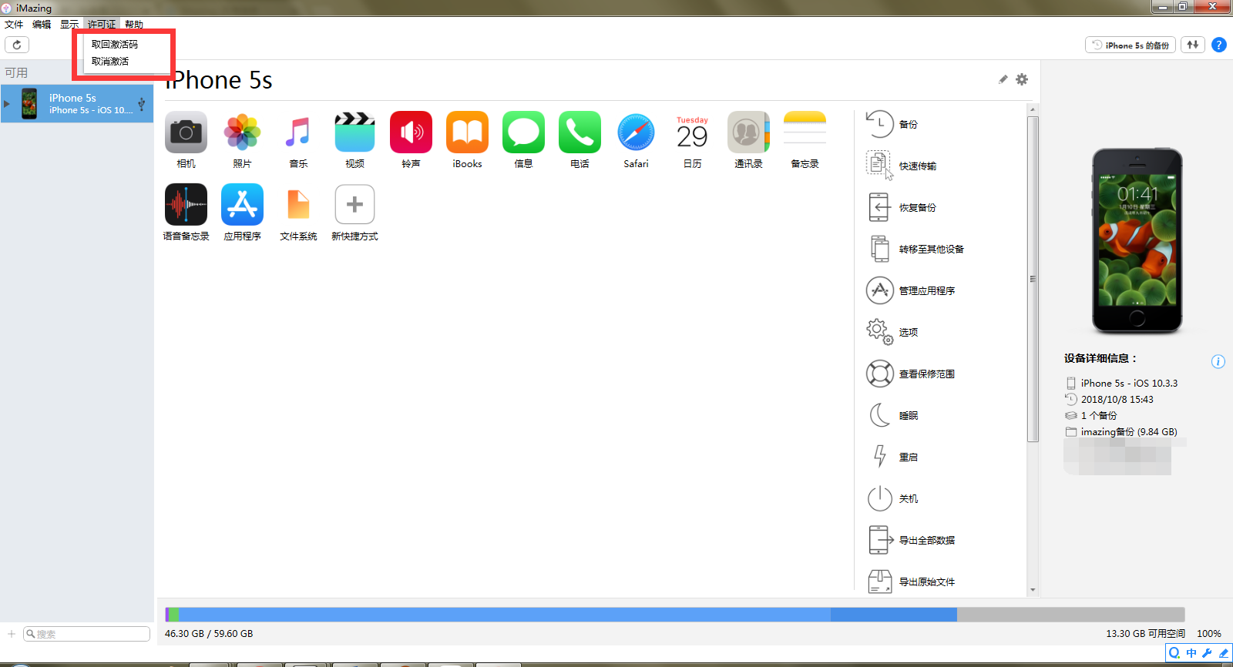Image resolution: width=1233 pixels, height=667 pixels.
Task: Select 关机 (Shut Down) action
Action: (893, 498)
